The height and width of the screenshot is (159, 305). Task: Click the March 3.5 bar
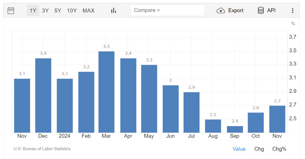point(106,92)
